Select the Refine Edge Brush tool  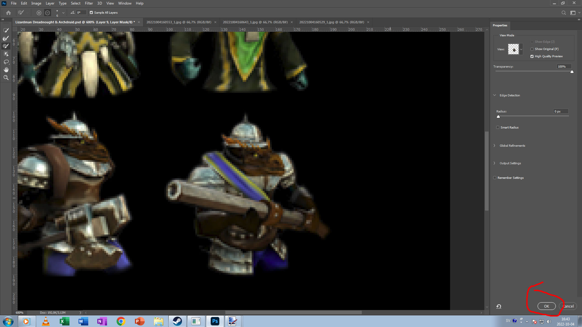(6, 38)
